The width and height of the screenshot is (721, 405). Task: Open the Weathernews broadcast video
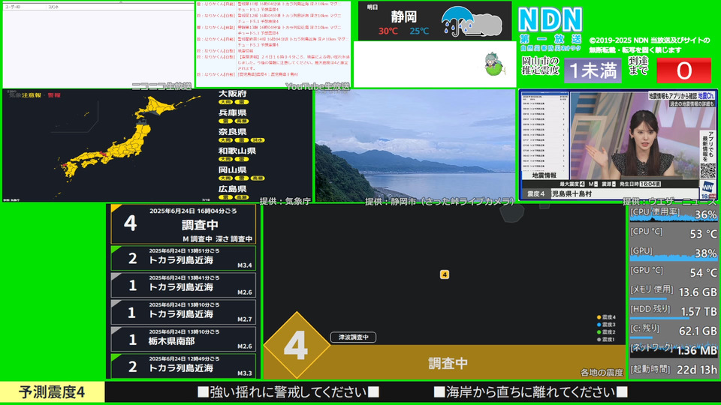pyautogui.click(x=618, y=145)
